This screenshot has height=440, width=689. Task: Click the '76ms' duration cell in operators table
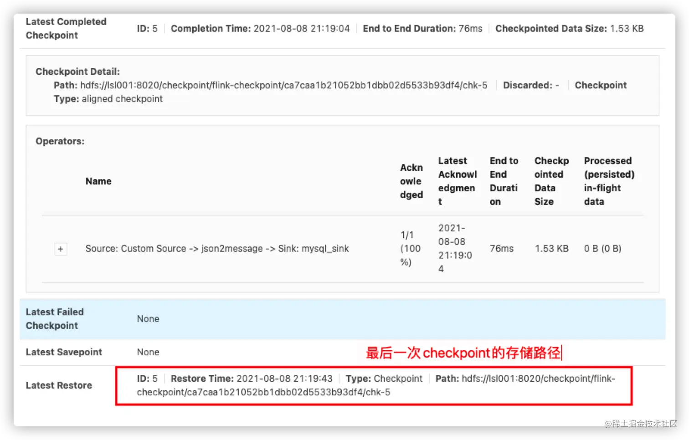pyautogui.click(x=501, y=249)
